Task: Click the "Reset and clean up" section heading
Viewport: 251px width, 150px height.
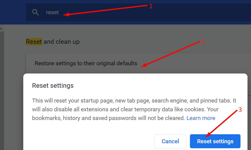Action: coord(53,42)
